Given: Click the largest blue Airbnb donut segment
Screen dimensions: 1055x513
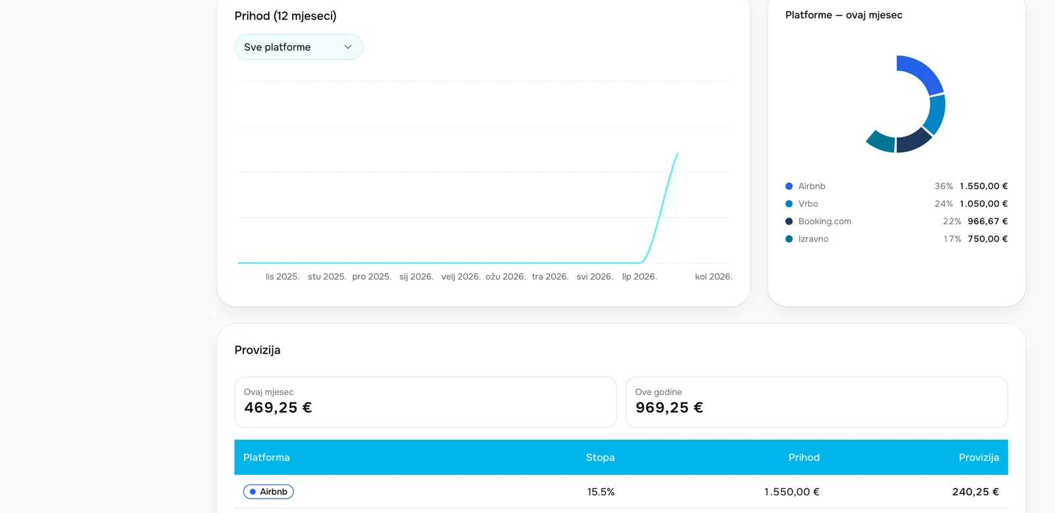Looking at the screenshot, I should point(923,73).
